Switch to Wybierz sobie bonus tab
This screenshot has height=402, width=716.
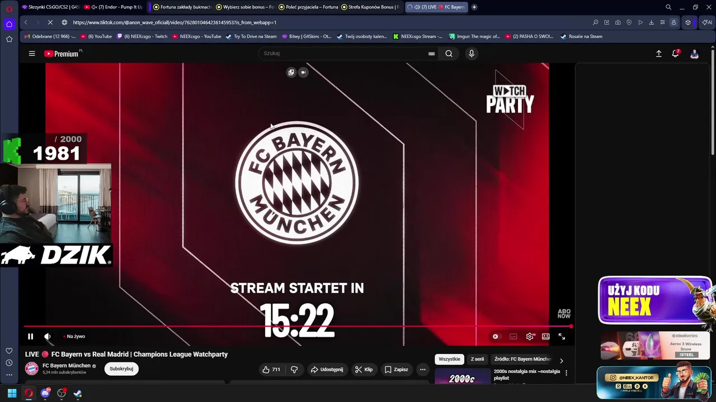[245, 7]
